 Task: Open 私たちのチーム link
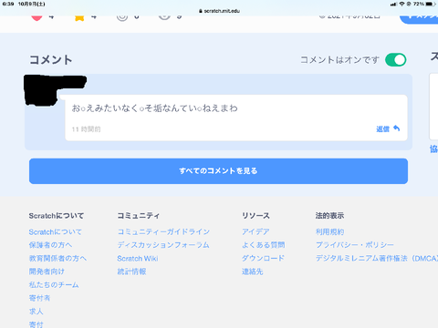tap(54, 285)
